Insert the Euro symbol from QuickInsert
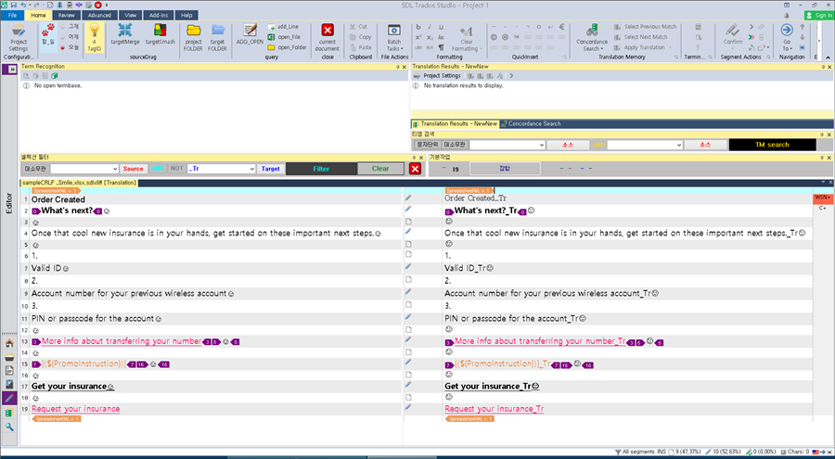 (x=561, y=27)
